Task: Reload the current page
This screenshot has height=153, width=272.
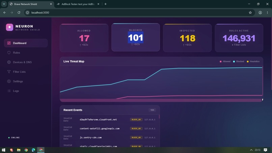Action: [x=19, y=12]
